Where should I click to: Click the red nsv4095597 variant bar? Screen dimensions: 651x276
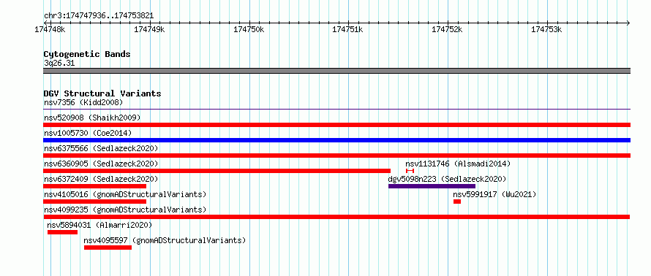108,248
